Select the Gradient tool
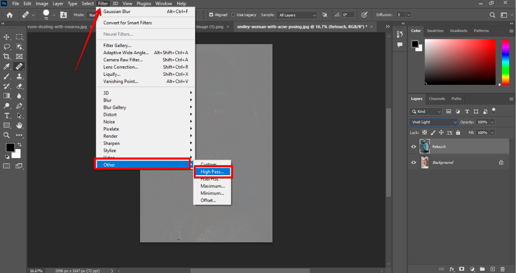This screenshot has width=516, height=273. click(6, 96)
